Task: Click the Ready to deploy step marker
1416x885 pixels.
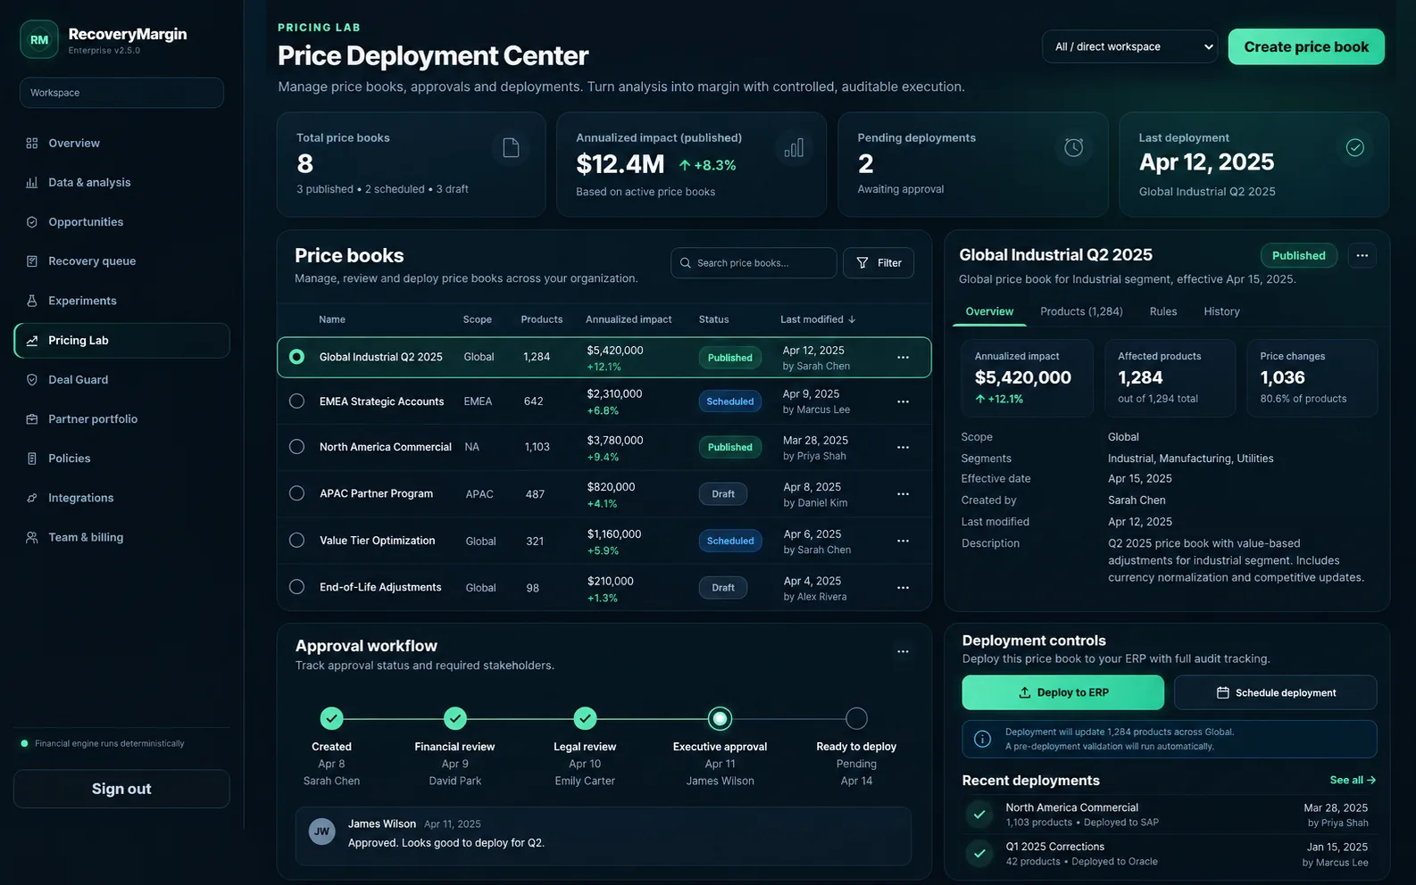Action: click(856, 718)
